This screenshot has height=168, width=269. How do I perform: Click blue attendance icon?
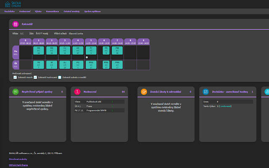tap(206, 92)
